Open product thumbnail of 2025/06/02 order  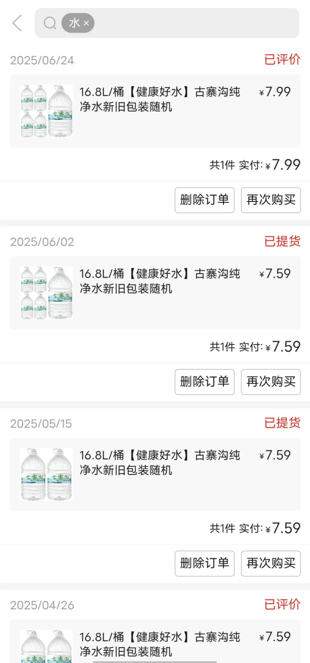[46, 293]
